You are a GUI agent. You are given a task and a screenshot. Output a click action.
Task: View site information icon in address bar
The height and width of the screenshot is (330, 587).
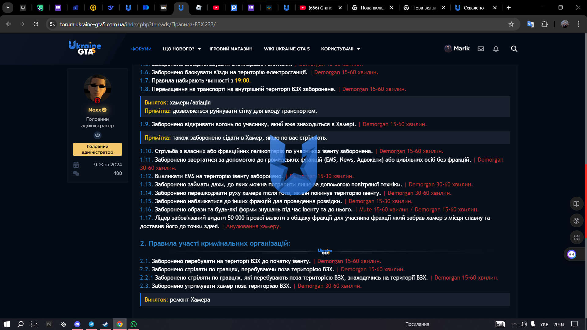point(52,24)
